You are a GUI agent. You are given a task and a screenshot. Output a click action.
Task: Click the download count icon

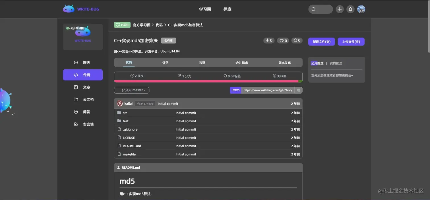[269, 40]
